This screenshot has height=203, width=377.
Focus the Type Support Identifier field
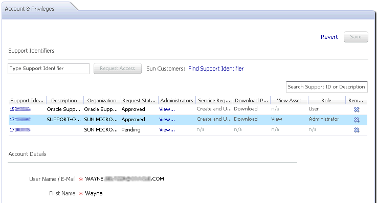pyautogui.click(x=49, y=69)
